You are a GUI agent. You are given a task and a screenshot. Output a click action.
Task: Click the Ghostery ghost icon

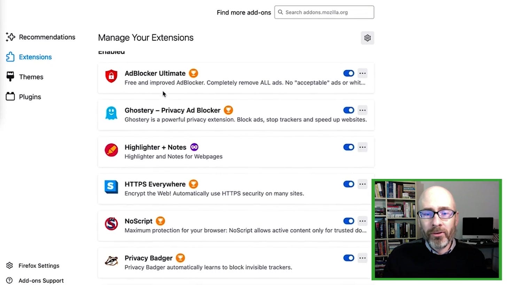click(111, 113)
